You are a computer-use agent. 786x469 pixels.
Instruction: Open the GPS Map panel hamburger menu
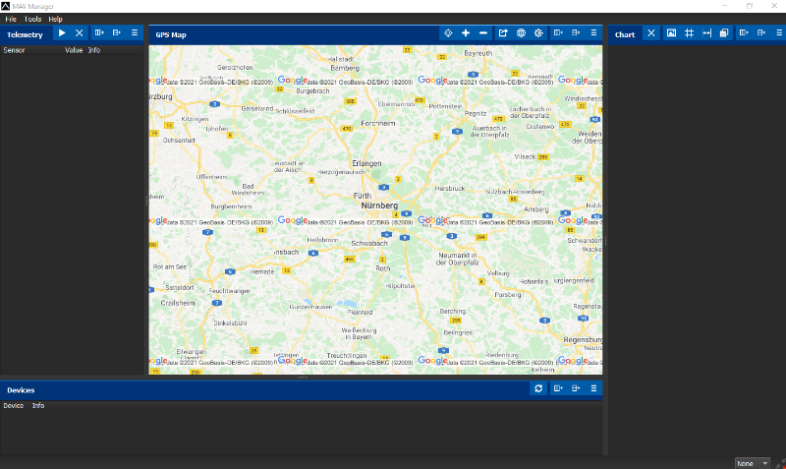[593, 33]
